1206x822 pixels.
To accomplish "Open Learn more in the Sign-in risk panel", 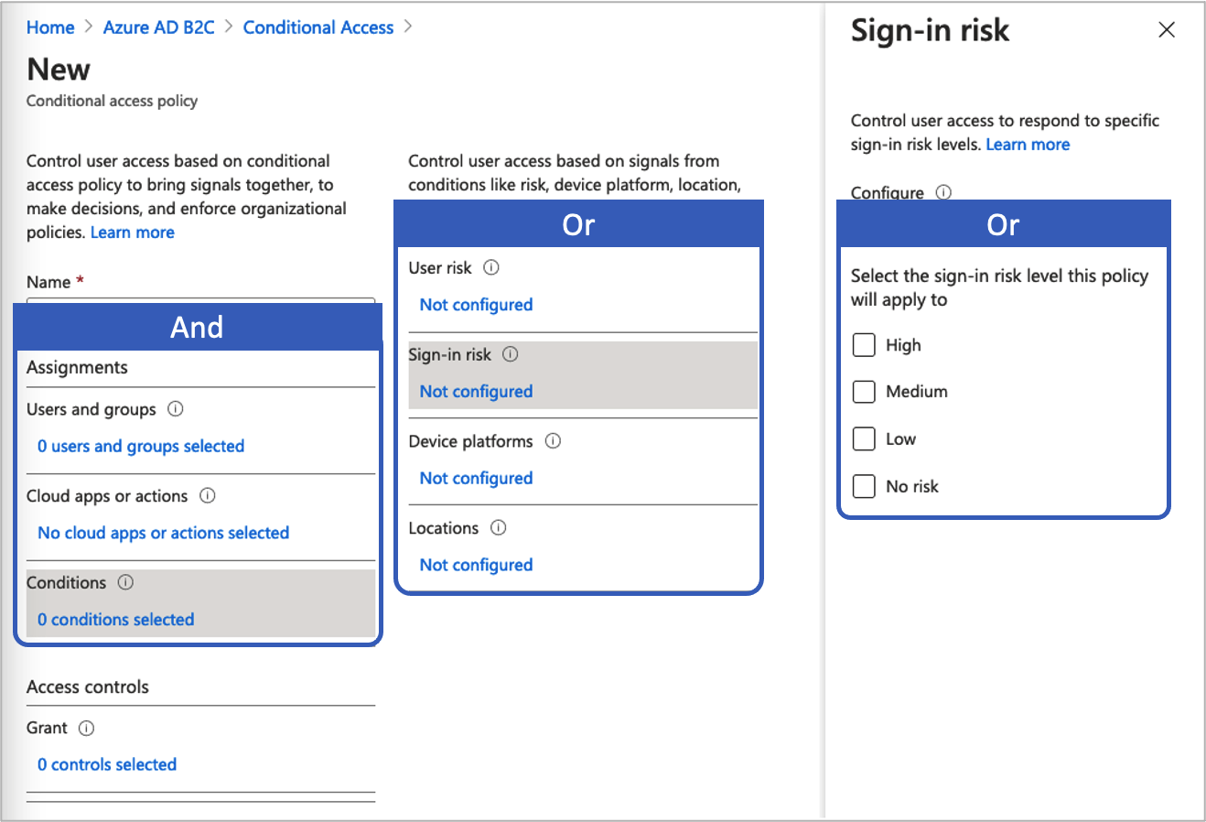I will (x=1028, y=144).
